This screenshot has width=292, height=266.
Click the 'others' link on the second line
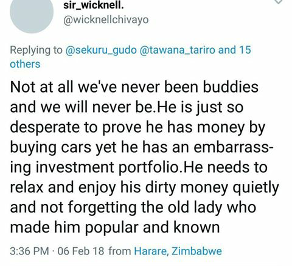point(25,64)
